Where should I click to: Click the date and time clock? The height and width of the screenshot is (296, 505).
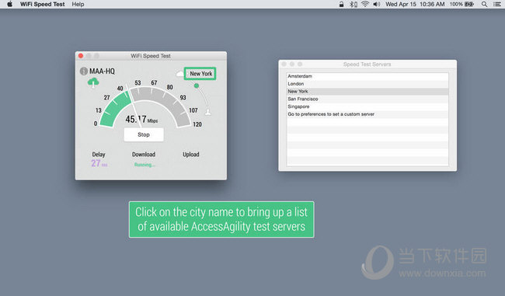(415, 4)
